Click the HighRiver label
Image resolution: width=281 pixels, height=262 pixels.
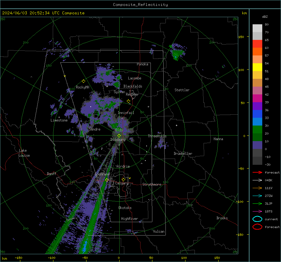tap(130, 219)
